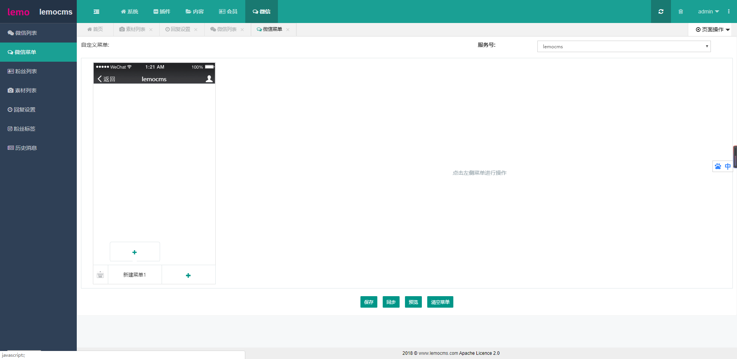The image size is (737, 359).
Task: Click the 清空菜单 button
Action: pyautogui.click(x=440, y=302)
